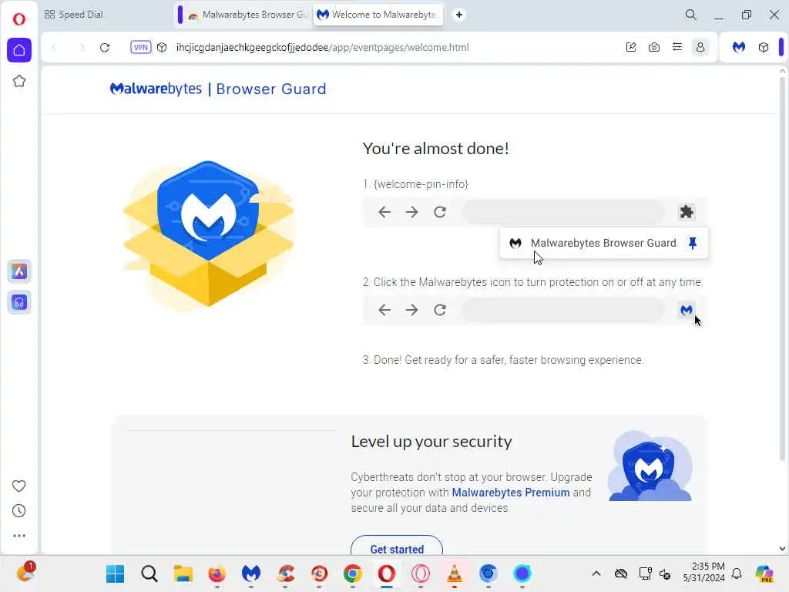Open sidebar setup three-dots menu
Screen dimensions: 789x592
18,536
